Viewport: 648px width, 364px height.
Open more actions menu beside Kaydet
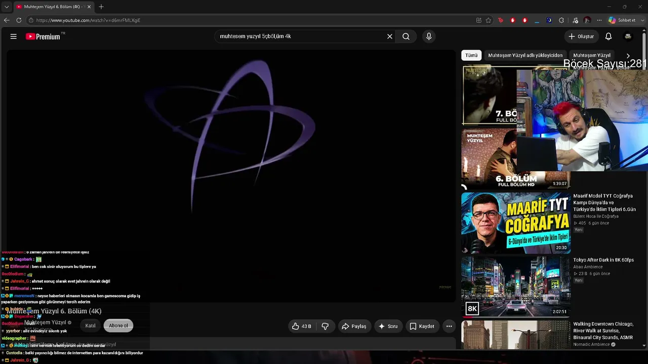(449, 326)
